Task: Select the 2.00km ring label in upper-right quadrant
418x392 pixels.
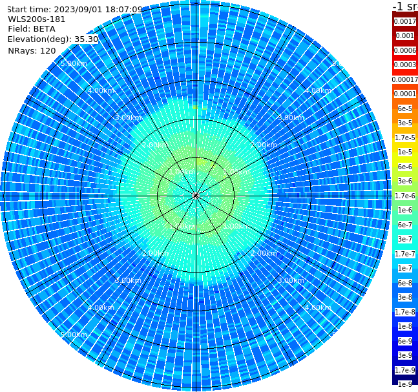Action: point(264,145)
